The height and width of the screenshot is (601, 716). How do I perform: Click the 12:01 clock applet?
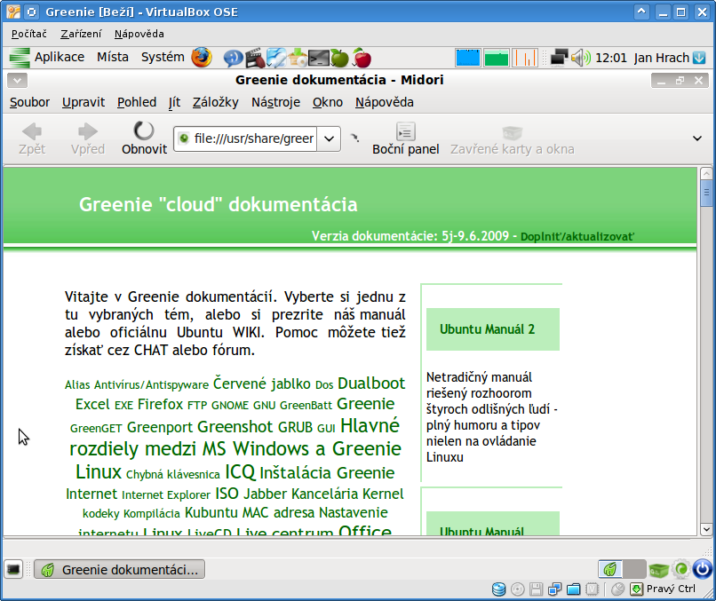coord(611,58)
